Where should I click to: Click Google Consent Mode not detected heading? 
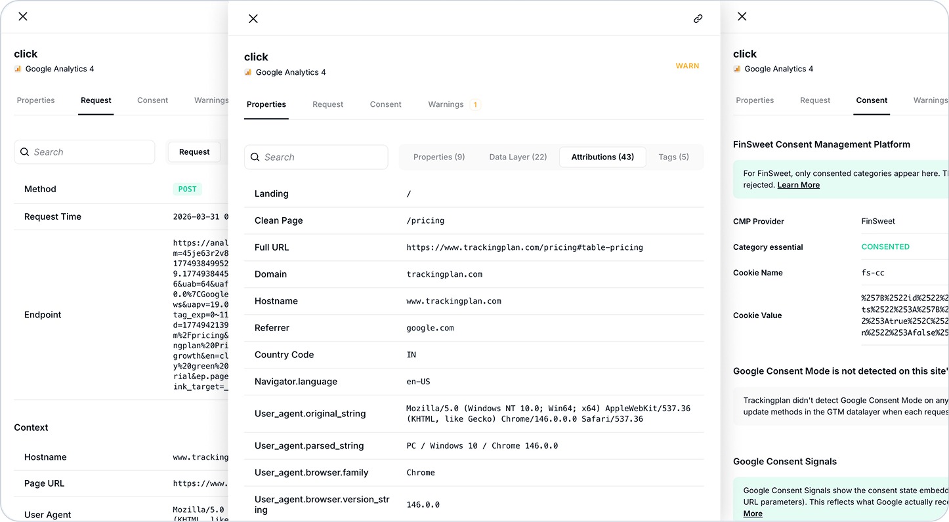click(x=841, y=371)
